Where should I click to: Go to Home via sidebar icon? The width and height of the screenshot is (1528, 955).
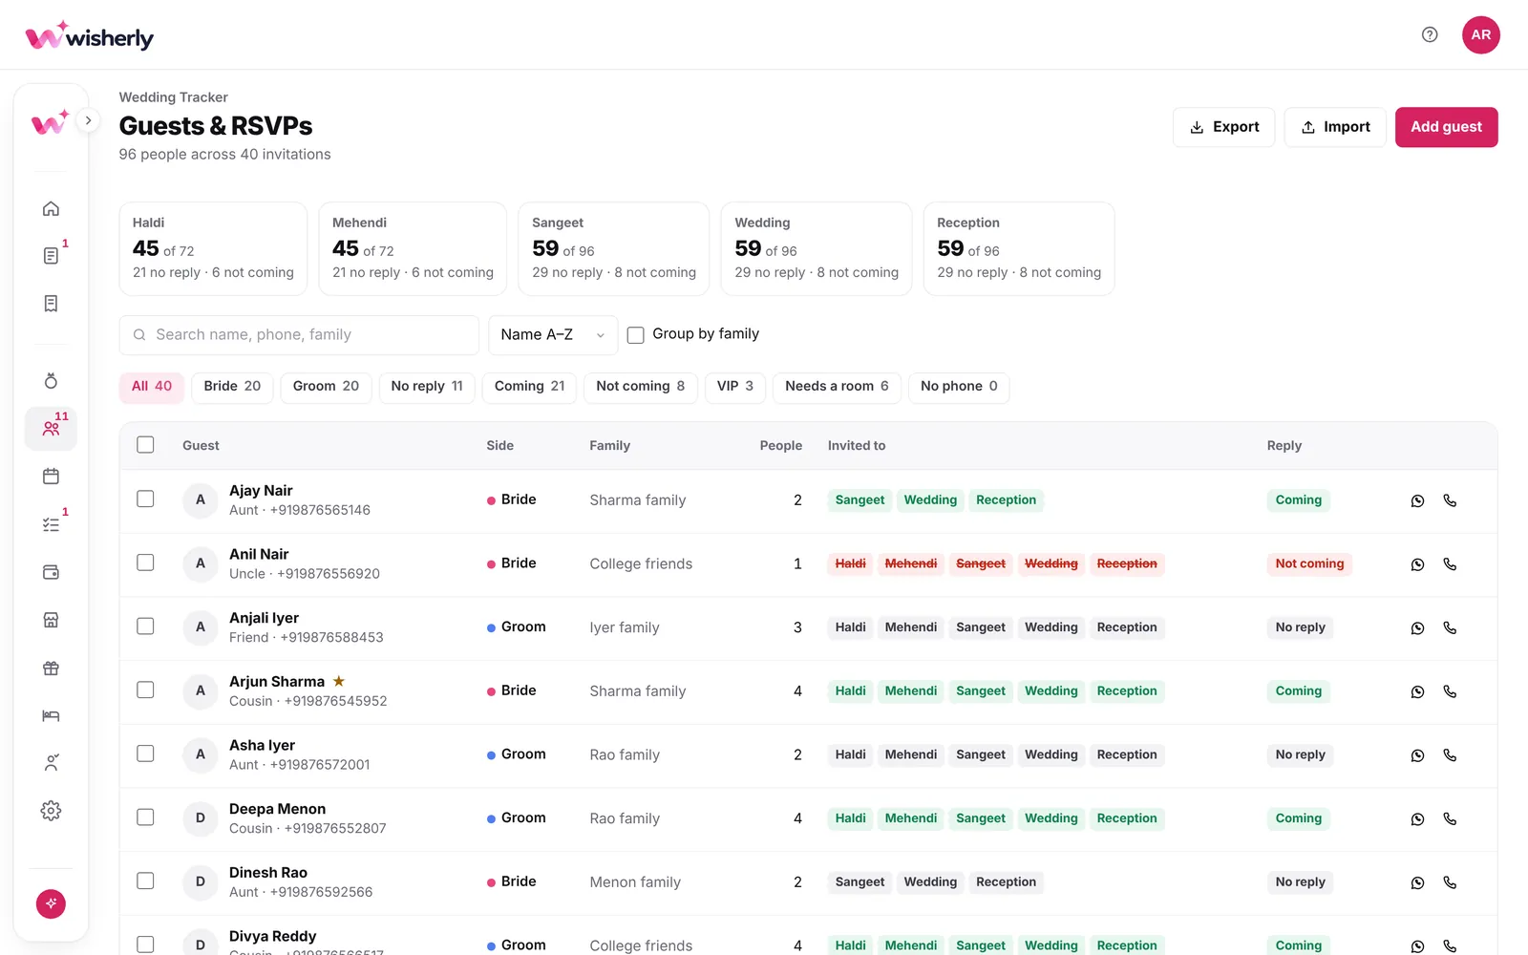click(x=51, y=208)
